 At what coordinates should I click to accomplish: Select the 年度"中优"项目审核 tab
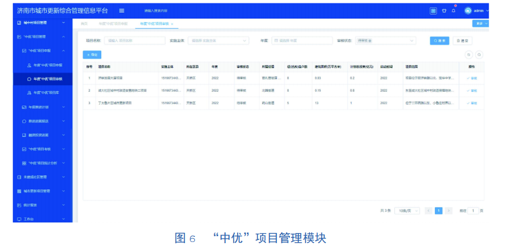coord(154,24)
